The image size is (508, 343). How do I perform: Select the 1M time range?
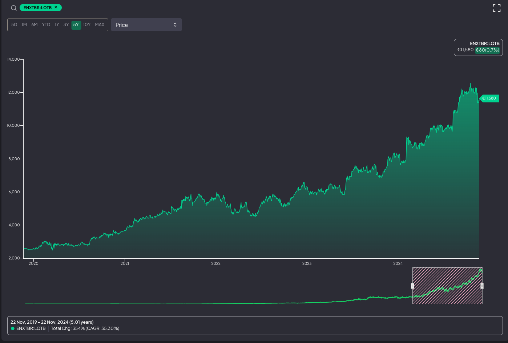point(24,25)
